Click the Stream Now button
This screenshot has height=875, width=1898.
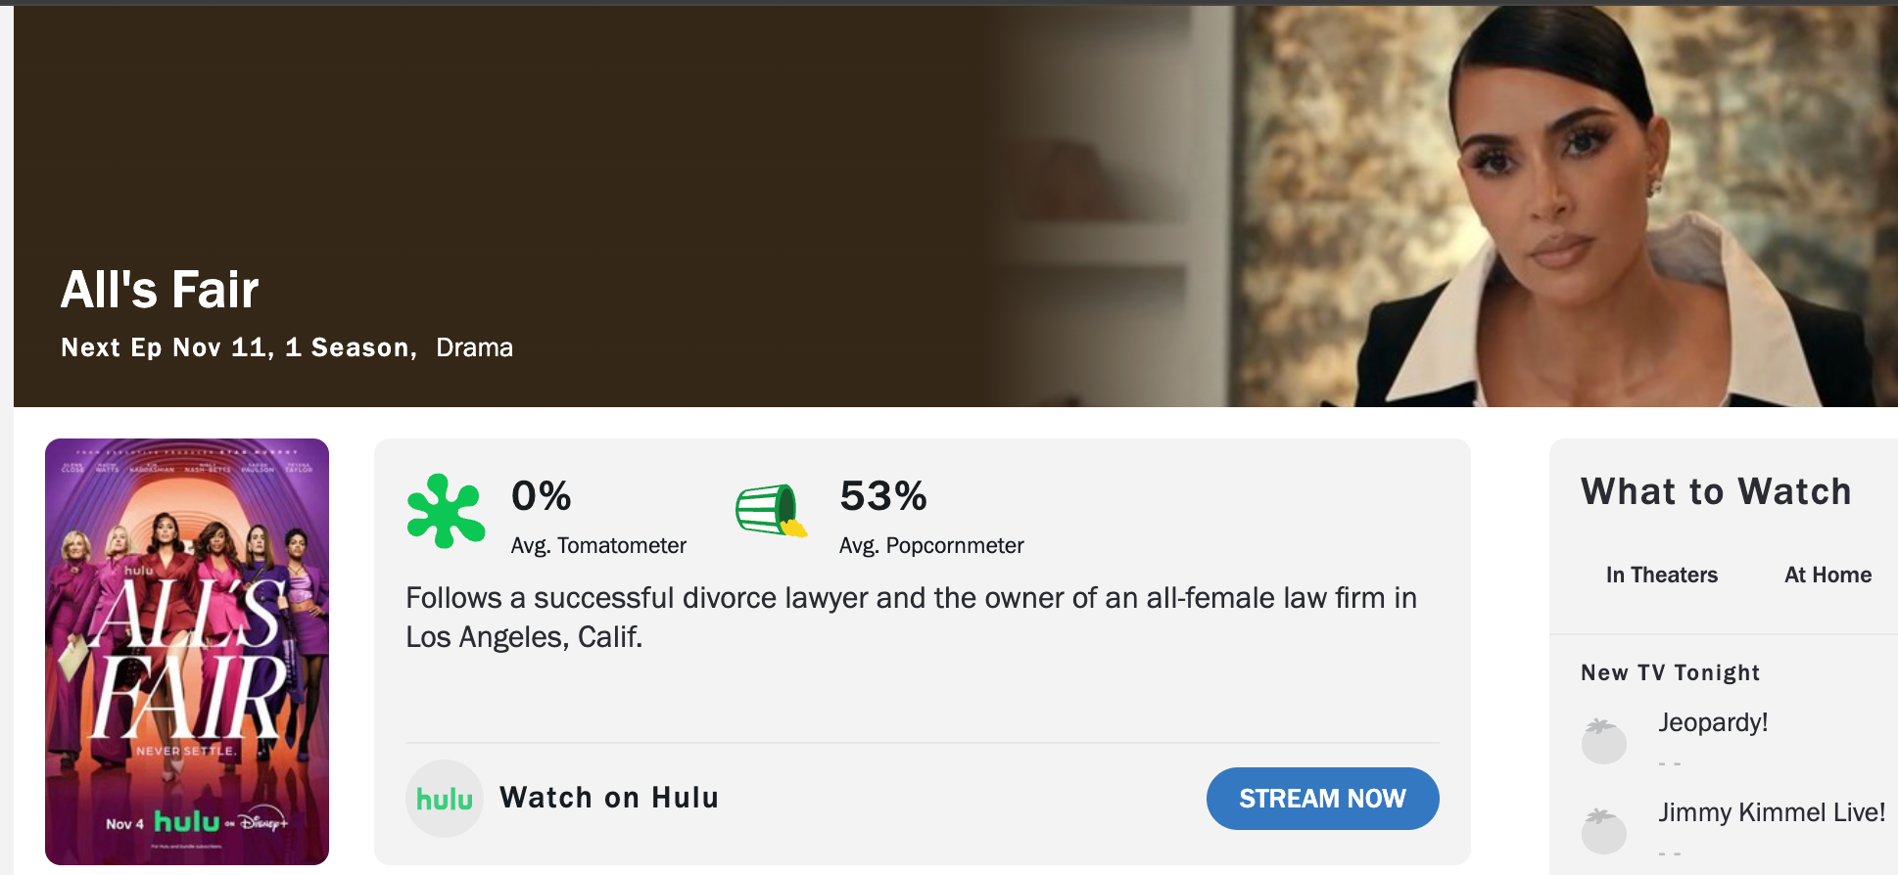point(1322,799)
